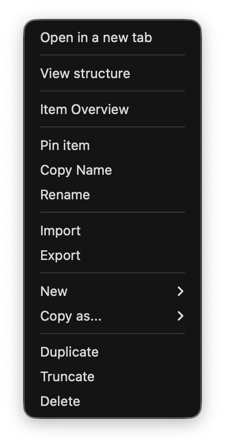Choose Rename from the menu
Viewport: 225px width, 446px height.
point(113,195)
